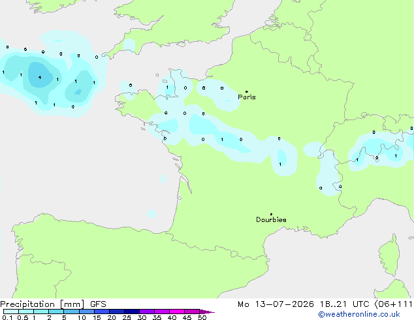Pick the 5–10 mm legend swatch
Image resolution: width=414 pixels, height=320 pixels.
point(71,312)
